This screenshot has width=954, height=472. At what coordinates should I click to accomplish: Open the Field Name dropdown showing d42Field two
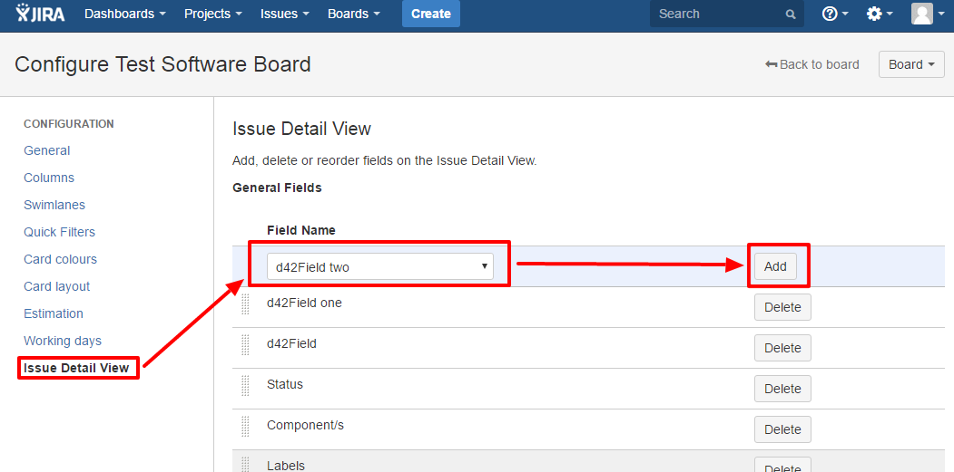(380, 266)
